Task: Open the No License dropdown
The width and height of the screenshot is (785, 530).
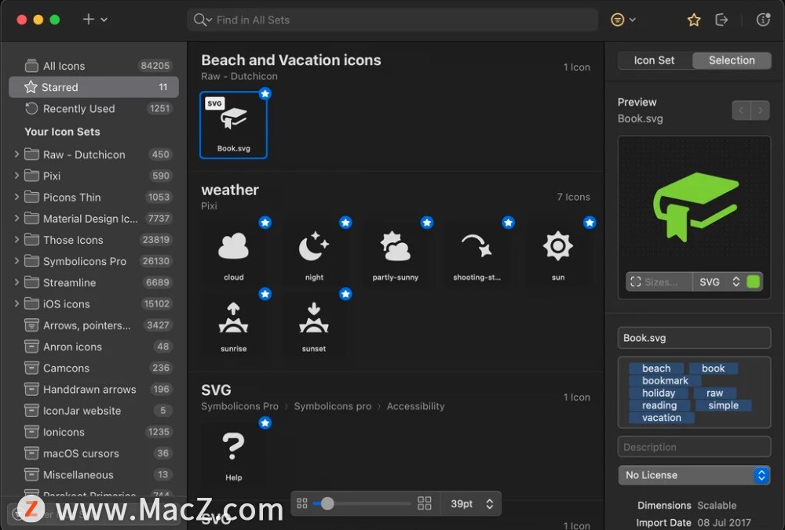Action: tap(694, 475)
